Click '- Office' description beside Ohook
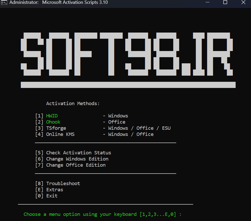 [x=114, y=122]
